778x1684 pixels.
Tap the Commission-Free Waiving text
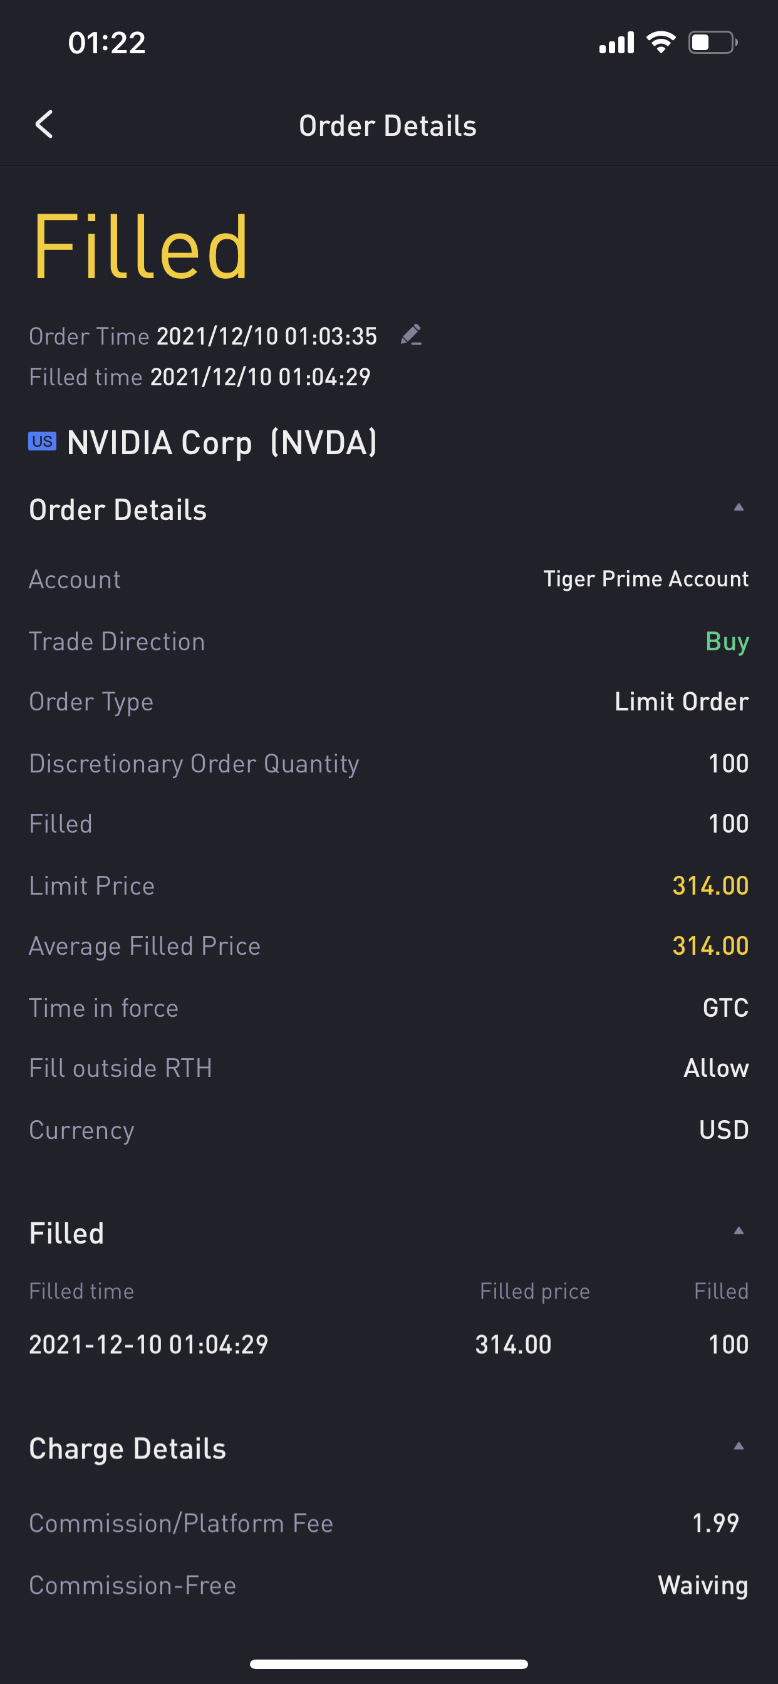point(703,1585)
